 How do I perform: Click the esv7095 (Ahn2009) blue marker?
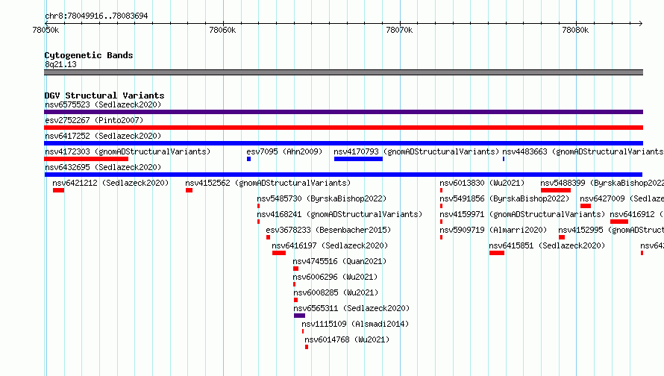point(249,159)
